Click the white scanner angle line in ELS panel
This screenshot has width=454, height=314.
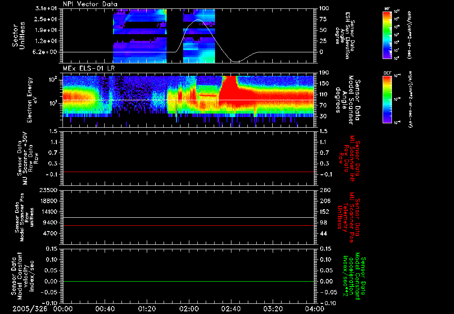pyautogui.click(x=188, y=100)
